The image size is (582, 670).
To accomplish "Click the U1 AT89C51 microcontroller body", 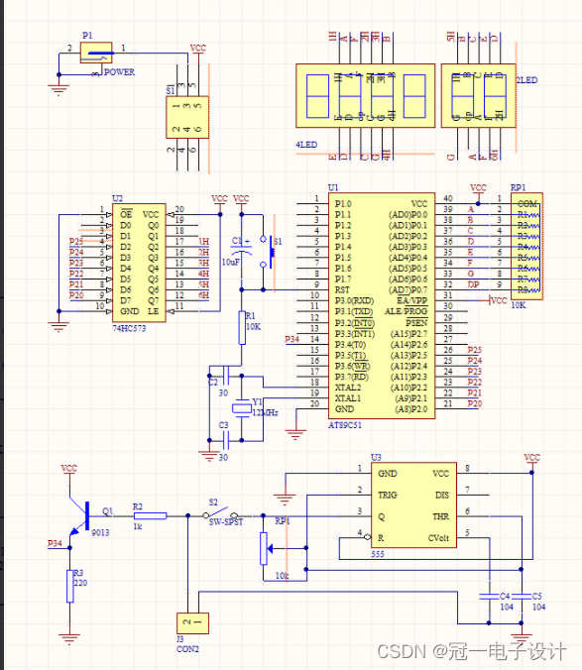I will pos(382,305).
